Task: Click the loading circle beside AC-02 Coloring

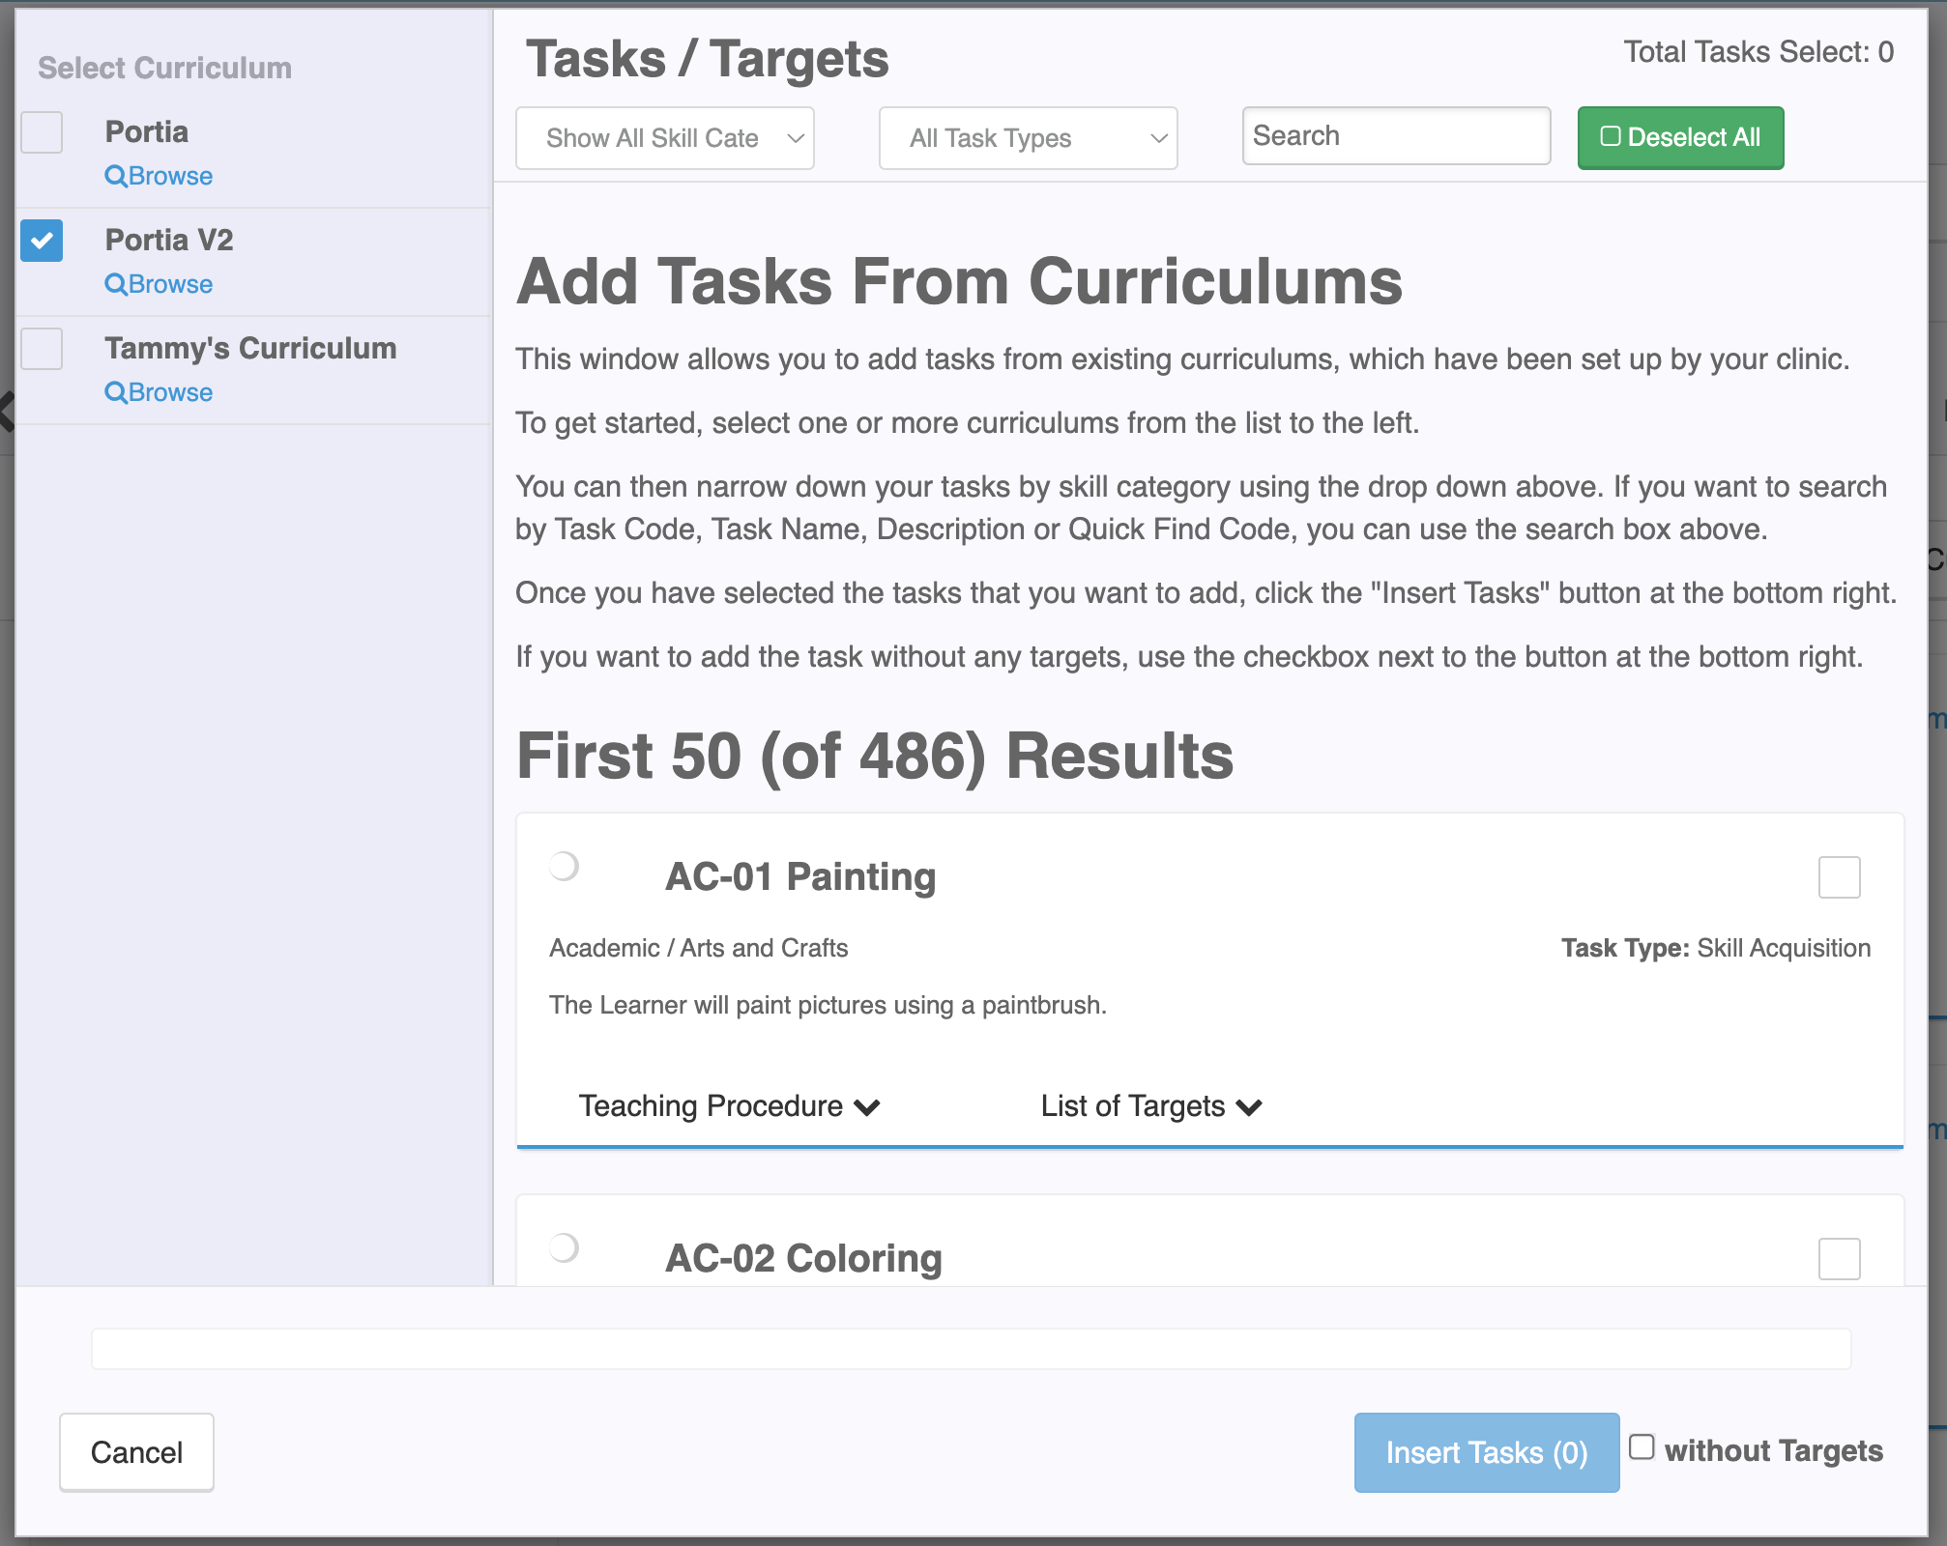Action: [x=564, y=1247]
